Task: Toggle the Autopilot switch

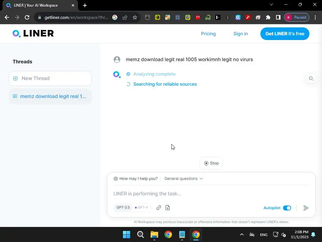Action: click(287, 208)
